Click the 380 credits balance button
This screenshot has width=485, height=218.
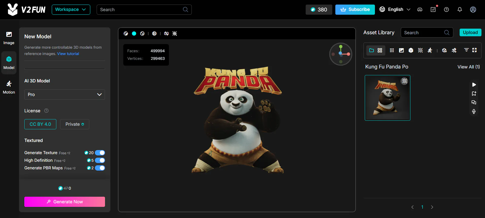319,10
